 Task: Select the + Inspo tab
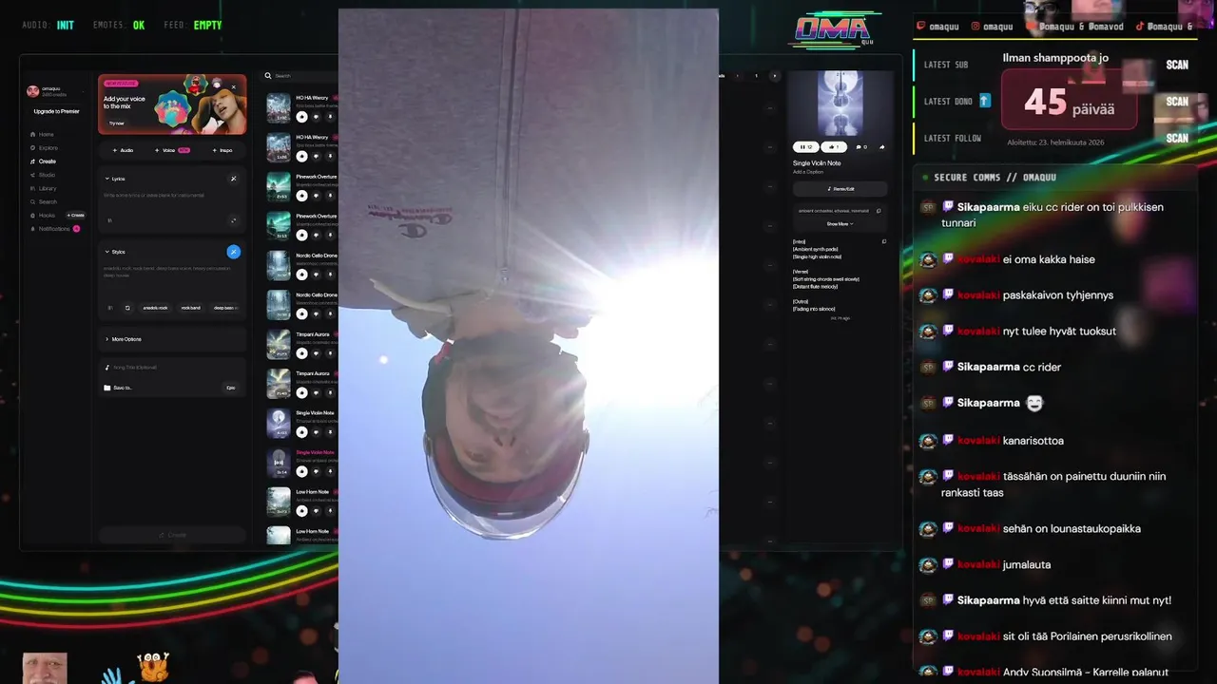222,150
